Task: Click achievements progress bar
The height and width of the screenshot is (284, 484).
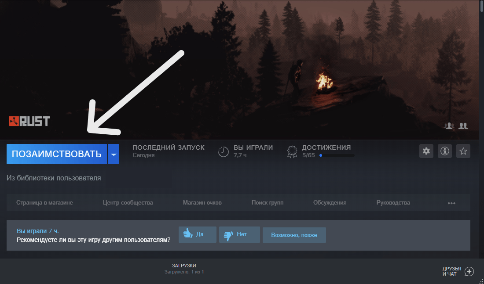Action: click(x=337, y=155)
